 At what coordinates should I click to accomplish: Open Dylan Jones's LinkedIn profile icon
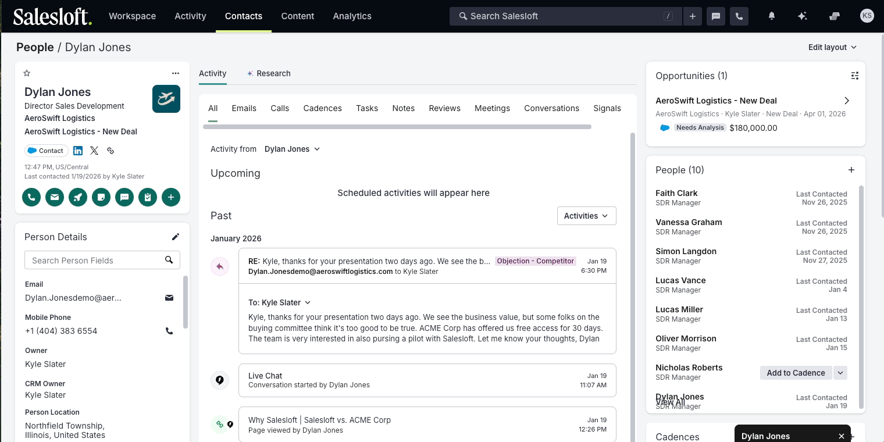tap(78, 151)
